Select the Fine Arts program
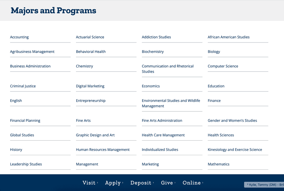Viewport: 284px width, 191px height. [x=83, y=120]
